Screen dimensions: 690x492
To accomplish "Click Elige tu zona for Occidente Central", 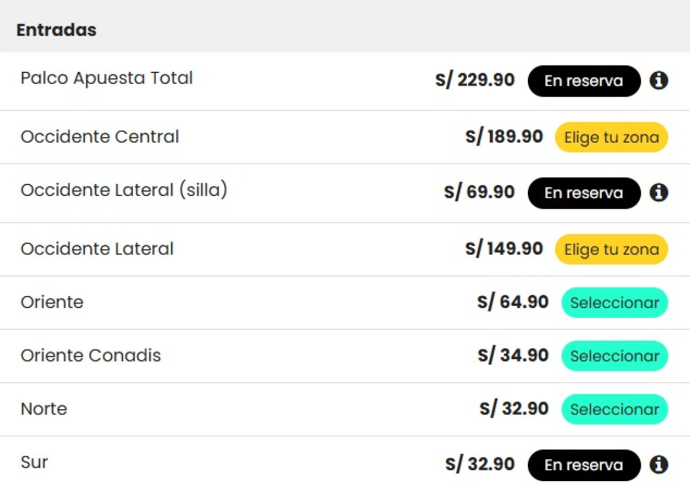I will [611, 137].
